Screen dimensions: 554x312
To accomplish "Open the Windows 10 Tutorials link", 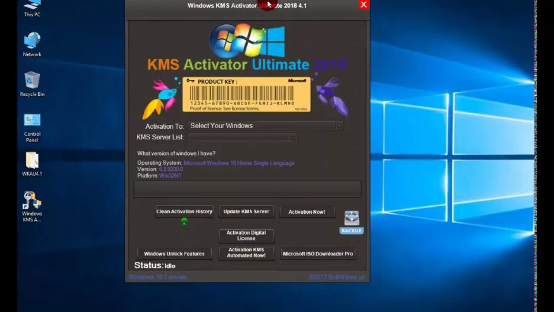I will pos(158,277).
